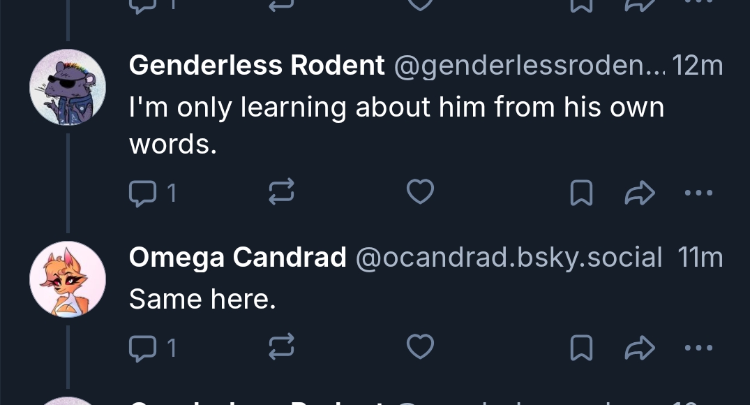Like Omega Candrad's "Same here." post

(x=420, y=347)
